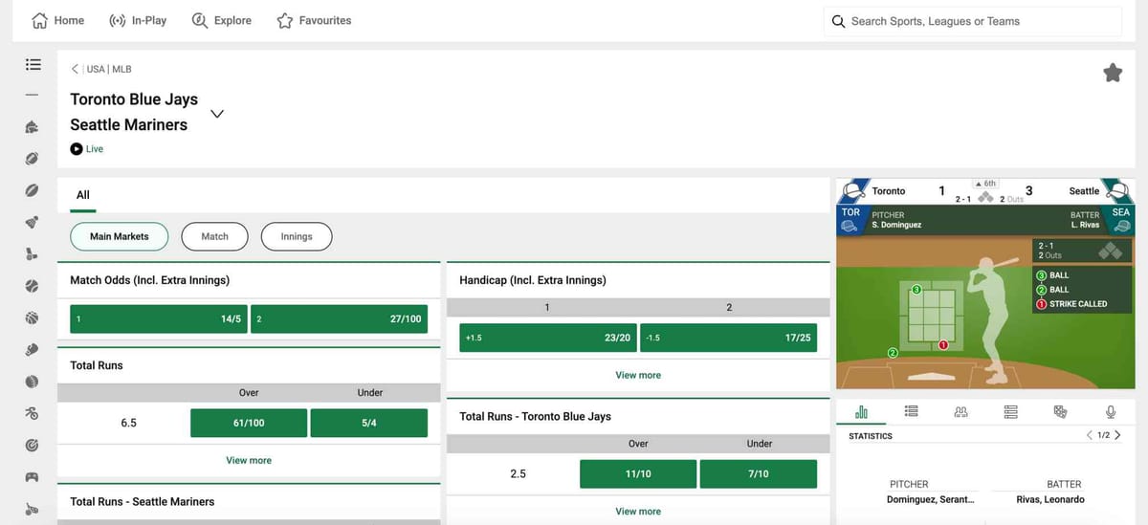Click pitch marker 2 outside zone
This screenshot has height=525, width=1148.
[893, 353]
